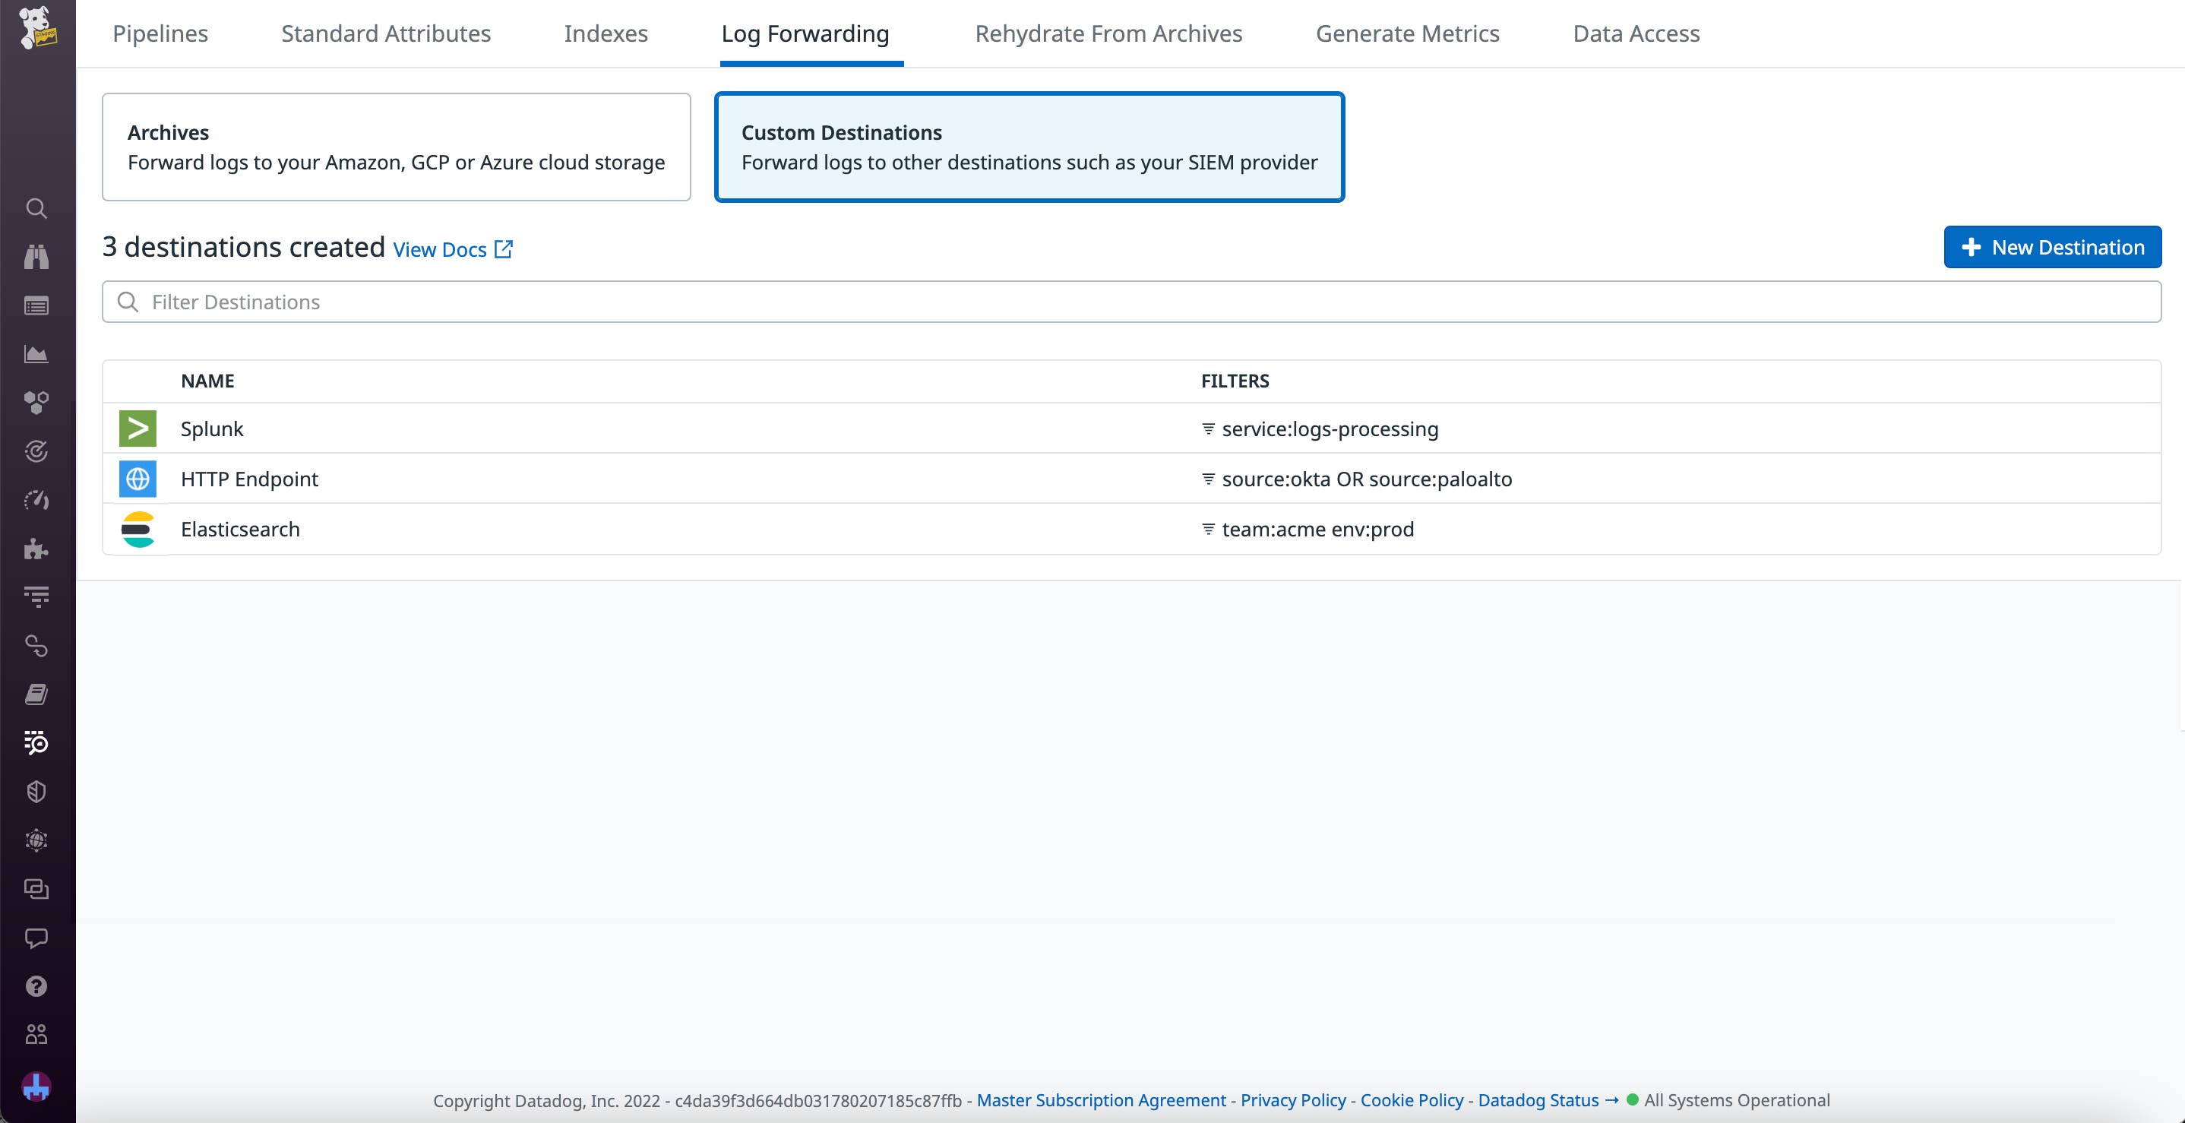Open the search magnifier at top of sidebar
Screen dimensions: 2185x1123
(x=36, y=209)
